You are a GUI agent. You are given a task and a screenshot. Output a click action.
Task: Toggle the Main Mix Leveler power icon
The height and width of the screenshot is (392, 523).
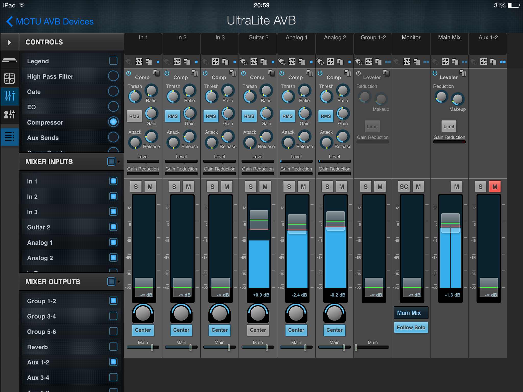point(435,73)
